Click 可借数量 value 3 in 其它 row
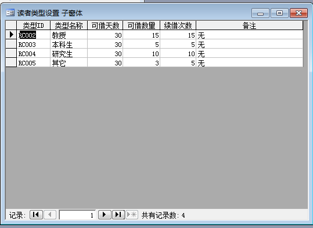The image size is (313, 228). (x=141, y=62)
